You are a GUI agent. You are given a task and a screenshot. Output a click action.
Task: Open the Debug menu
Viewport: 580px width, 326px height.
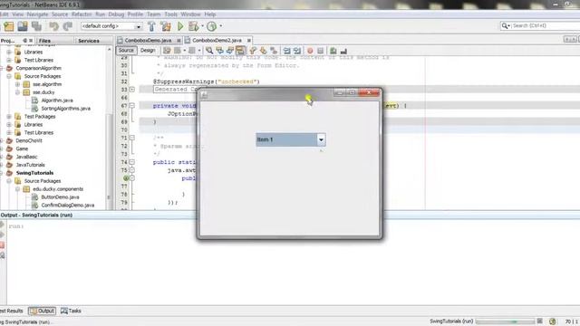click(x=116, y=14)
